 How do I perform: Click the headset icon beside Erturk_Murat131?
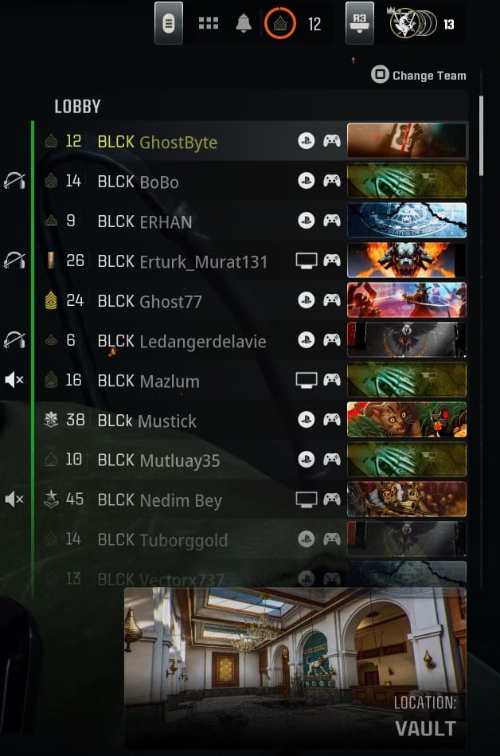[14, 260]
